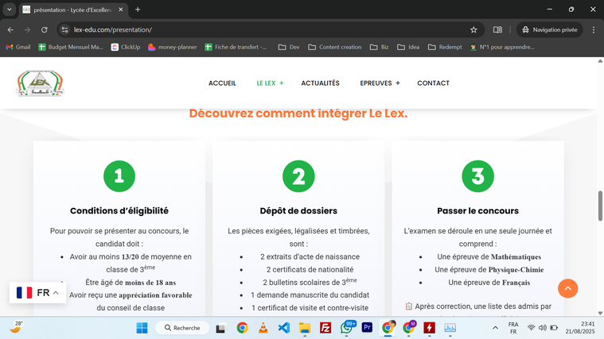Open WhatsApp from the taskbar
The image size is (604, 339).
(x=347, y=328)
